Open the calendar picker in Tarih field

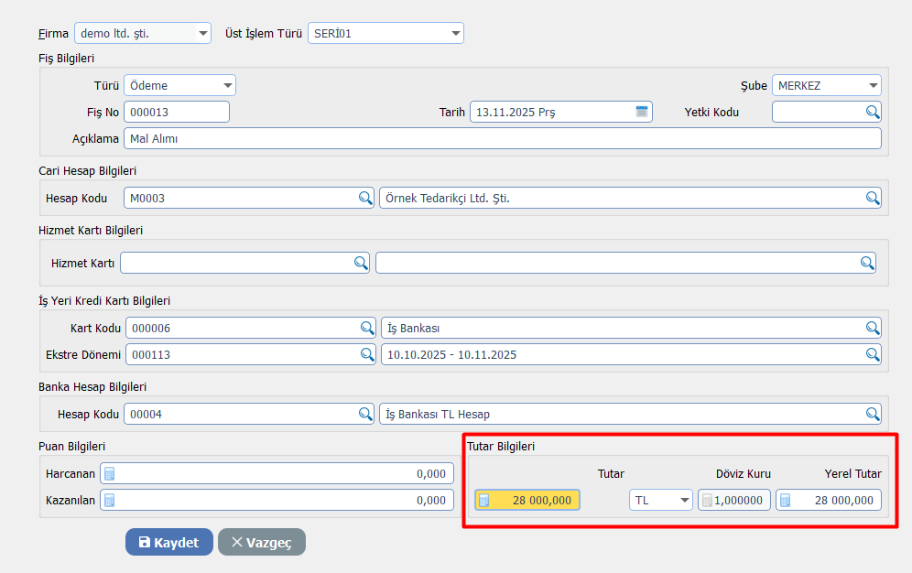642,112
